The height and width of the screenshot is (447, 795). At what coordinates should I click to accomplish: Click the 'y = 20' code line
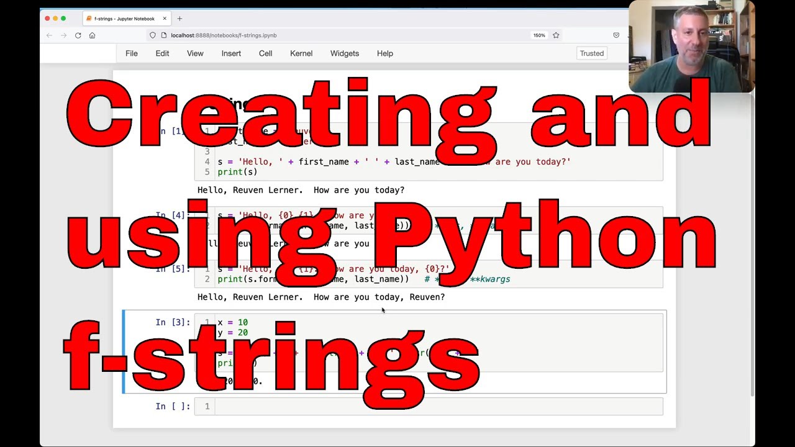pyautogui.click(x=232, y=333)
